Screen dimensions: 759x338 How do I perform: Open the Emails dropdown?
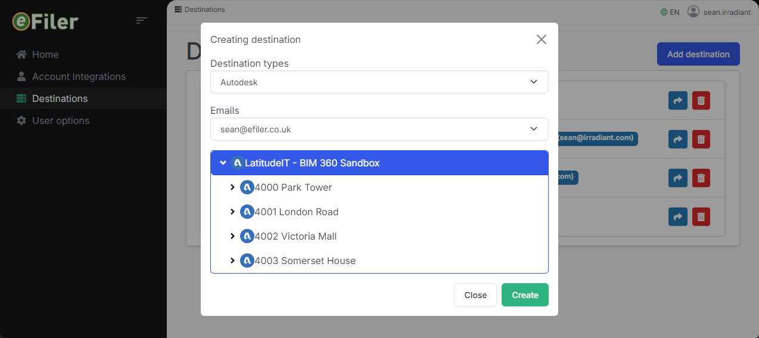pos(379,129)
